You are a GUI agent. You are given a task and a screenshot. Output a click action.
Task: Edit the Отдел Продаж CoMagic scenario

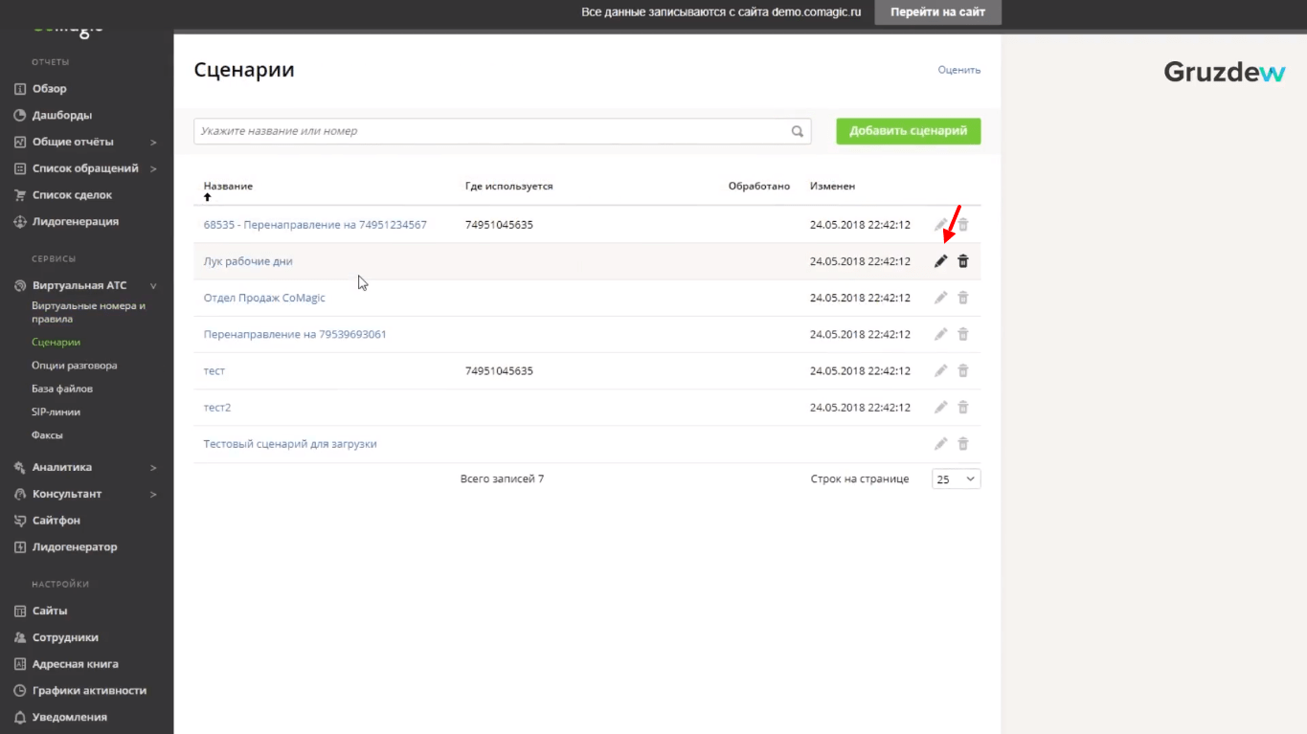(x=940, y=298)
